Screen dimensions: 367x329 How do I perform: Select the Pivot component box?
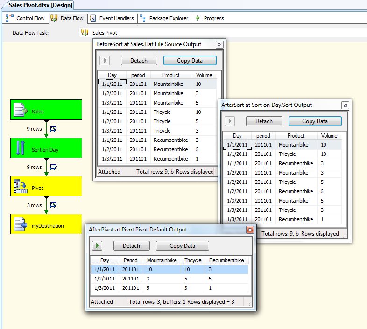46,186
